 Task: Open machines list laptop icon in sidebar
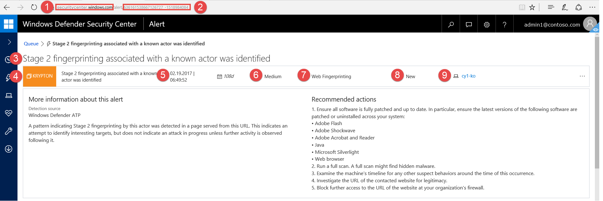pyautogui.click(x=9, y=96)
